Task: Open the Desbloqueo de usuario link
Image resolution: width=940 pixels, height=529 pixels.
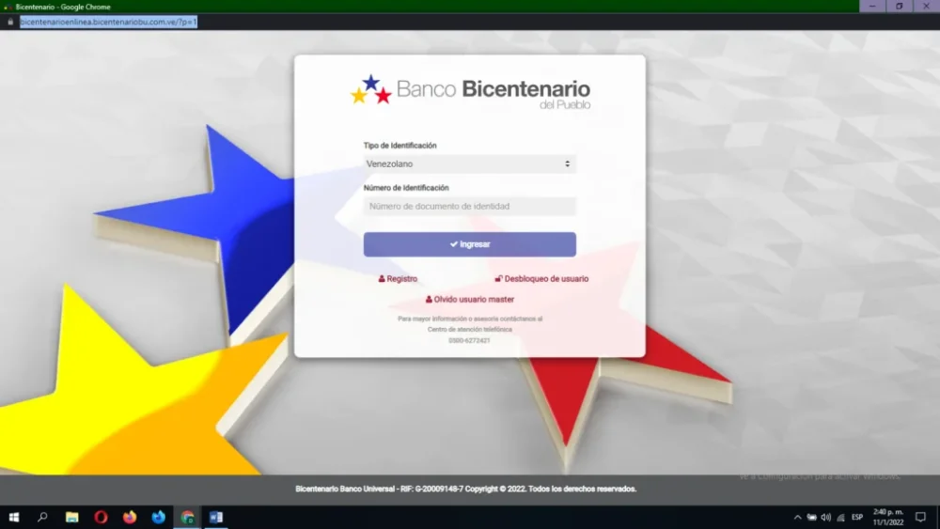Action: [541, 278]
